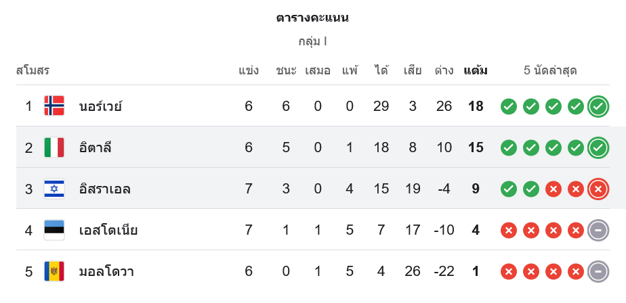Click the สโมสร club column header
The height and width of the screenshot is (303, 626).
point(33,70)
